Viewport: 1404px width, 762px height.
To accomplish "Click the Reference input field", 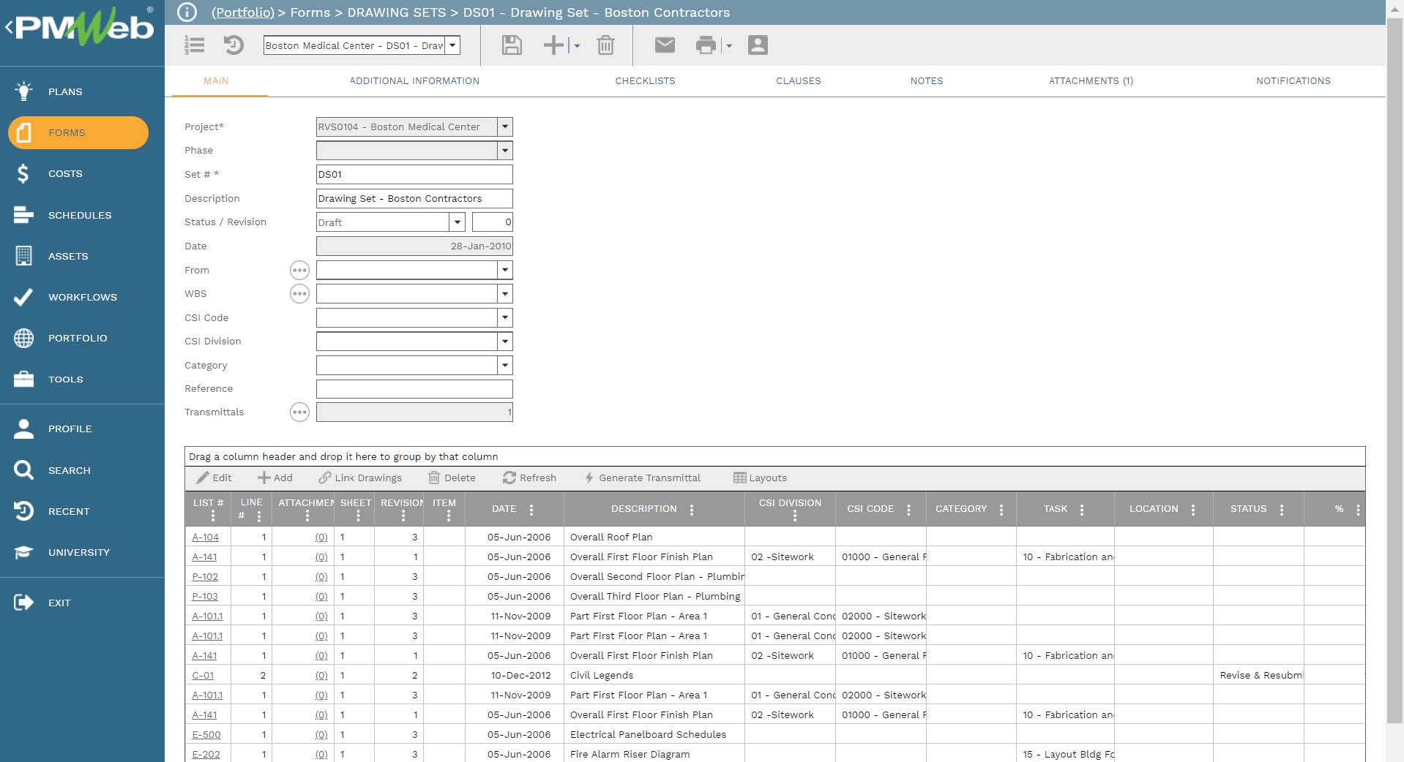I will [414, 388].
